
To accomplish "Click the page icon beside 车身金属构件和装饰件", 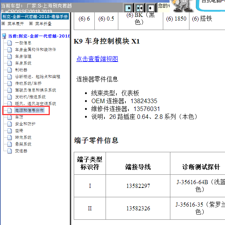I will pyautogui.click(x=10, y=49).
